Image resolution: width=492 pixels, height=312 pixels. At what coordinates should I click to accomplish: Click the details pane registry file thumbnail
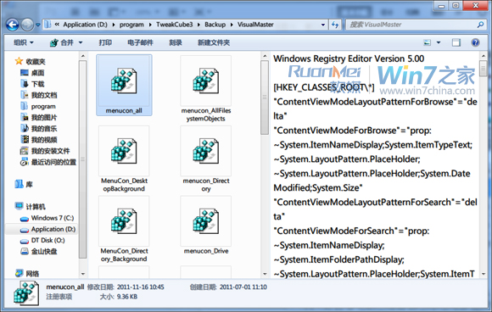tap(26, 293)
